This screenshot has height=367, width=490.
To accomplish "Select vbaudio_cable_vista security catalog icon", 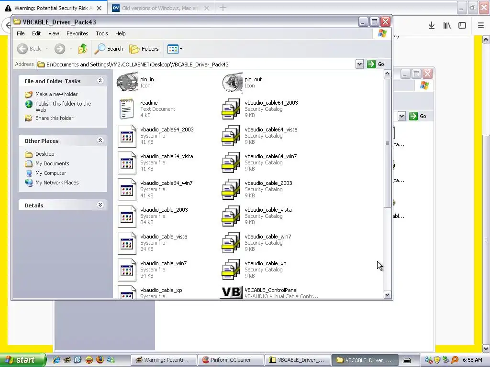I will pos(231,216).
